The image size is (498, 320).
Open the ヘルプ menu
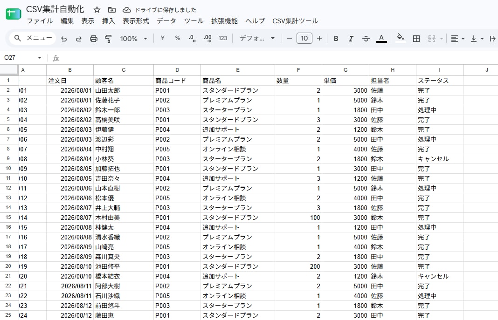(255, 21)
